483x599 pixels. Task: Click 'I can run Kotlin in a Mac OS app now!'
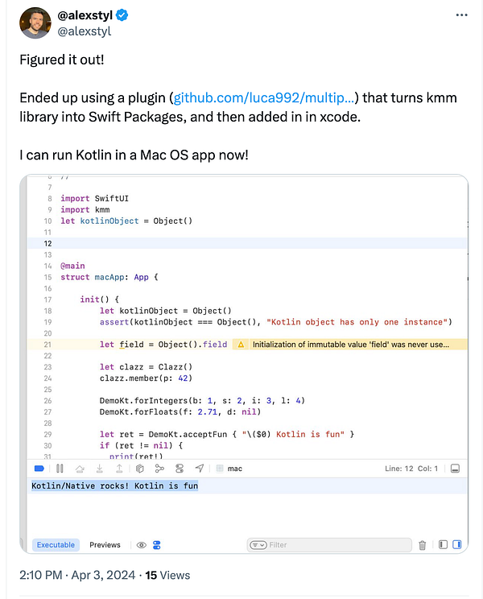[134, 155]
